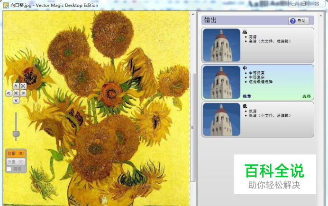Click the Vector Magic app icon in title bar
Viewport: 328px width, 206px height.
[x=6, y=5]
